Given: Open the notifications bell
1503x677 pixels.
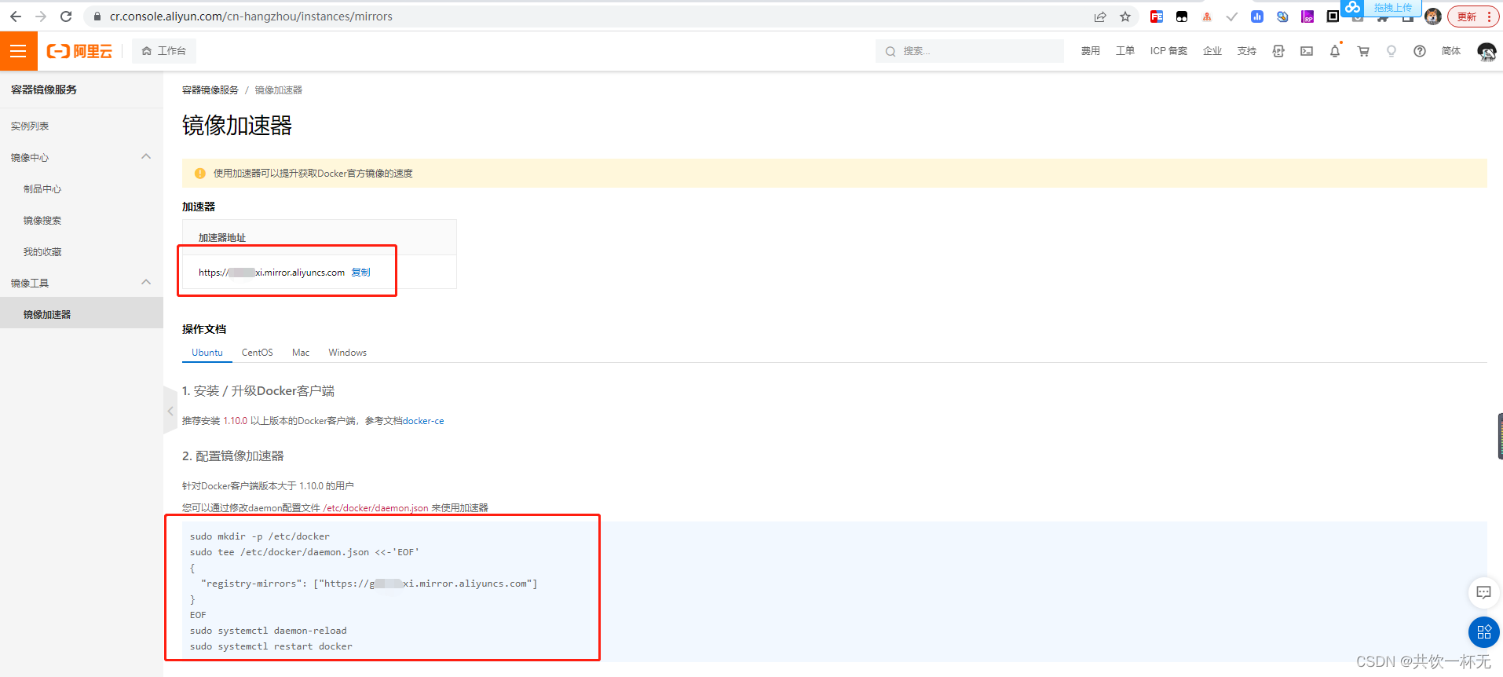Looking at the screenshot, I should [1335, 51].
